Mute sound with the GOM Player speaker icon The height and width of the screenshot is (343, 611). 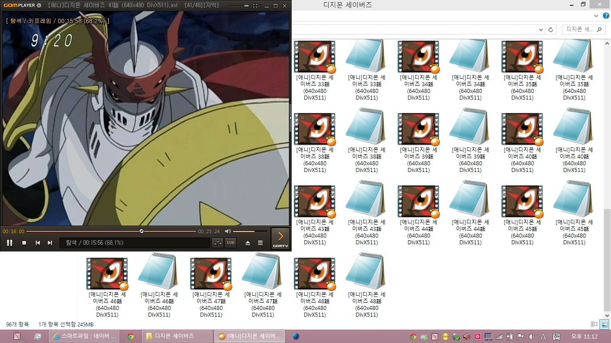point(228,231)
